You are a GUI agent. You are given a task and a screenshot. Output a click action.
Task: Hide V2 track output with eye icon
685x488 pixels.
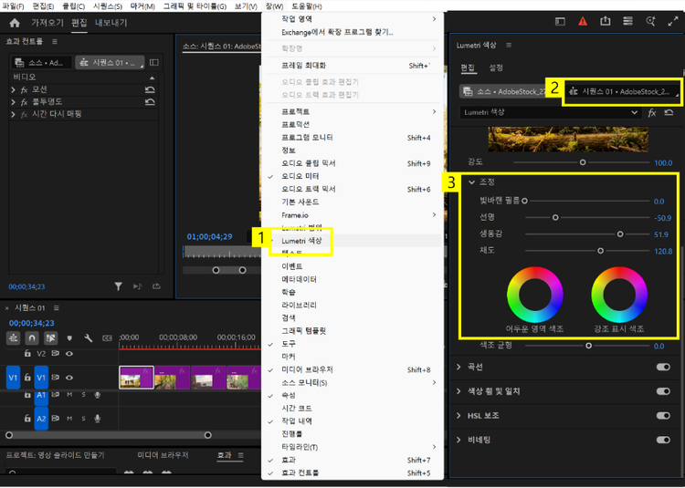[x=69, y=354]
